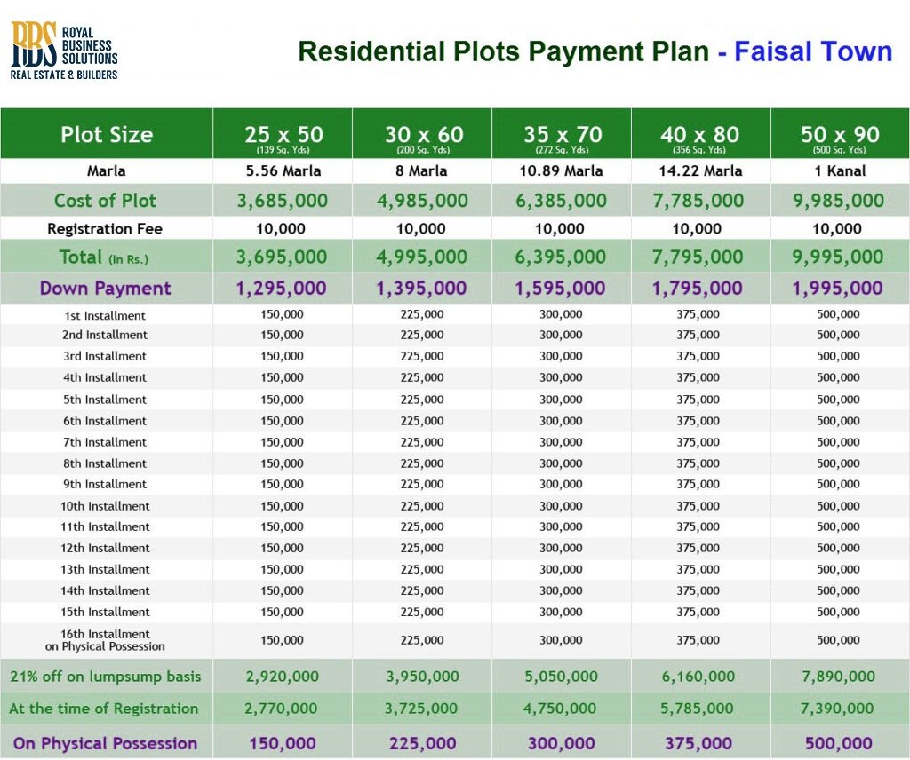The height and width of the screenshot is (760, 910).
Task: Click the At the time of Registration label
Action: click(107, 709)
